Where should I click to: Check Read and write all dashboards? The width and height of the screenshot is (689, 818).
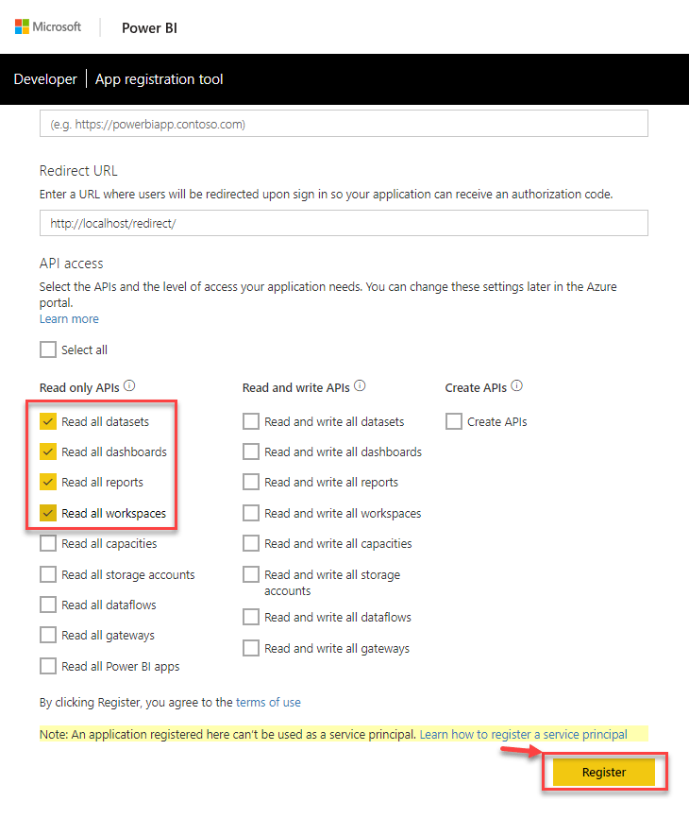(x=251, y=452)
